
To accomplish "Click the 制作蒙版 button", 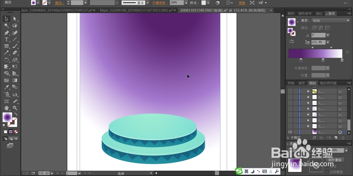I will (x=335, y=160).
